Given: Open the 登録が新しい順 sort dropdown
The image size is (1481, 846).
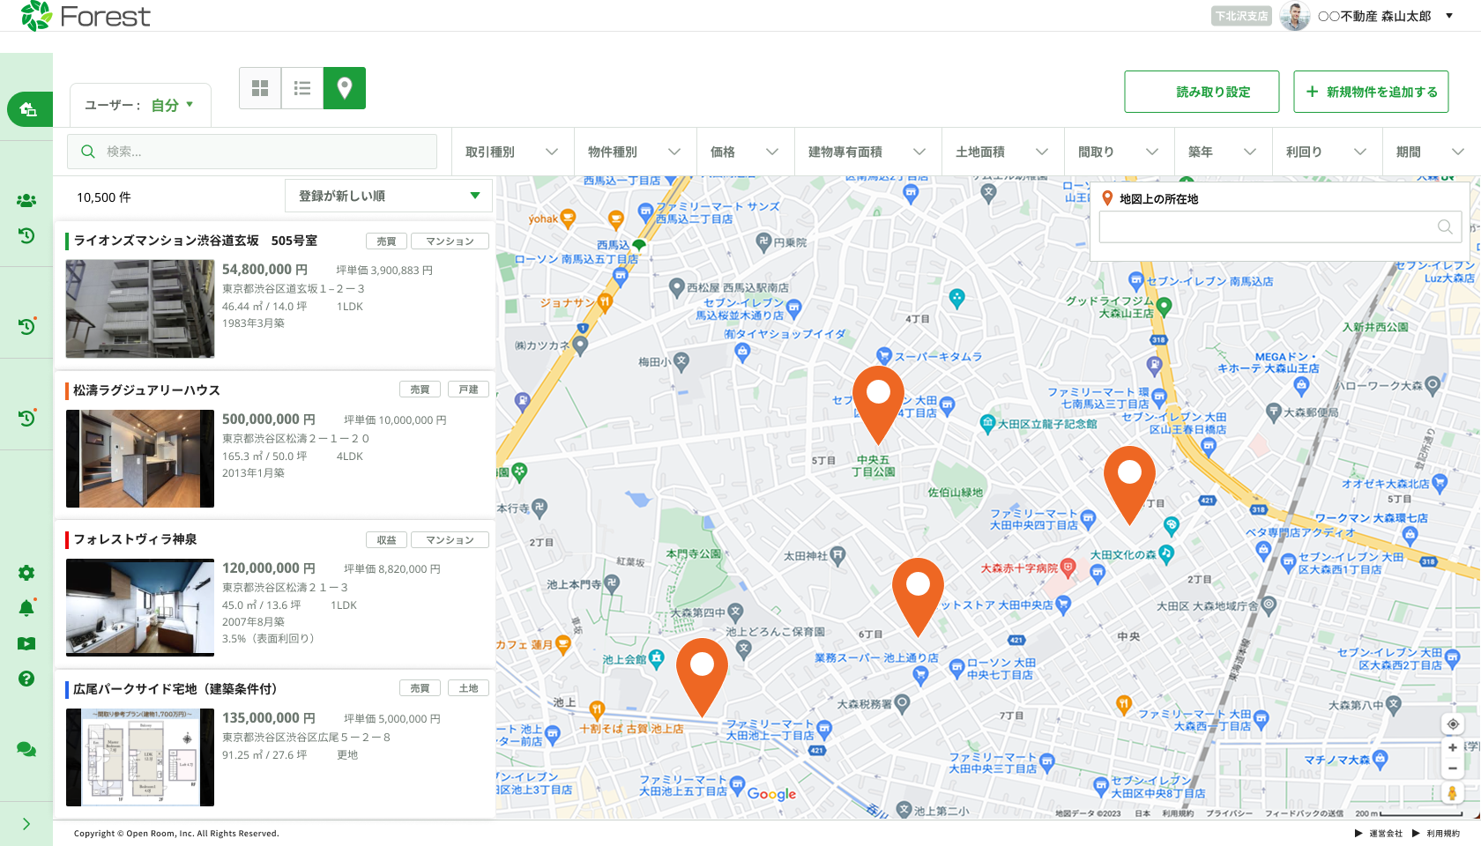Looking at the screenshot, I should pos(388,196).
